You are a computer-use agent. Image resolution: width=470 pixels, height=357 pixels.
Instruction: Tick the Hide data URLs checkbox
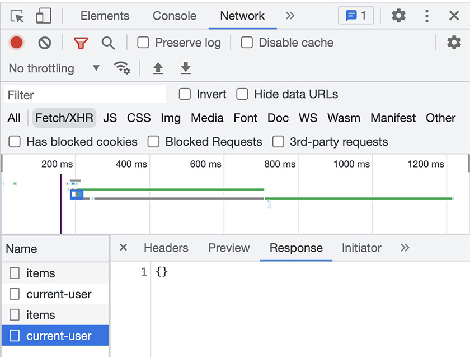(x=242, y=94)
